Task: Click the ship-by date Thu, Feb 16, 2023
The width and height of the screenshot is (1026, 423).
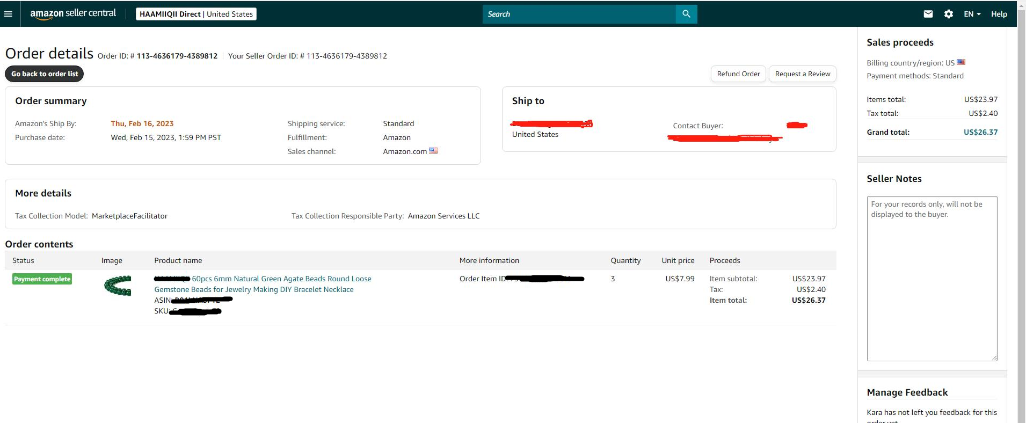Action: coord(142,123)
